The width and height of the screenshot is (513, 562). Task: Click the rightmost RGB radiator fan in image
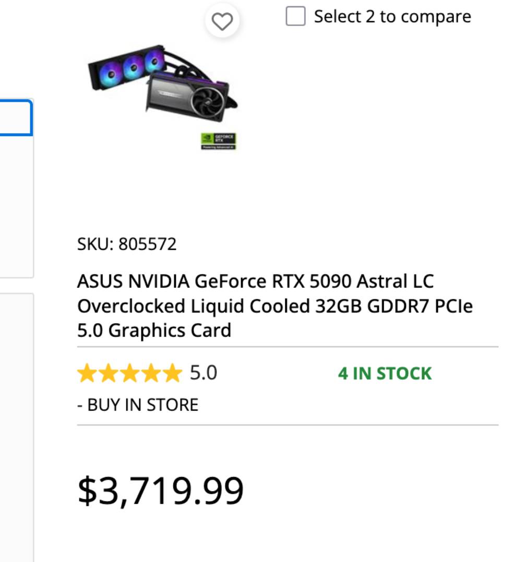pyautogui.click(x=153, y=61)
